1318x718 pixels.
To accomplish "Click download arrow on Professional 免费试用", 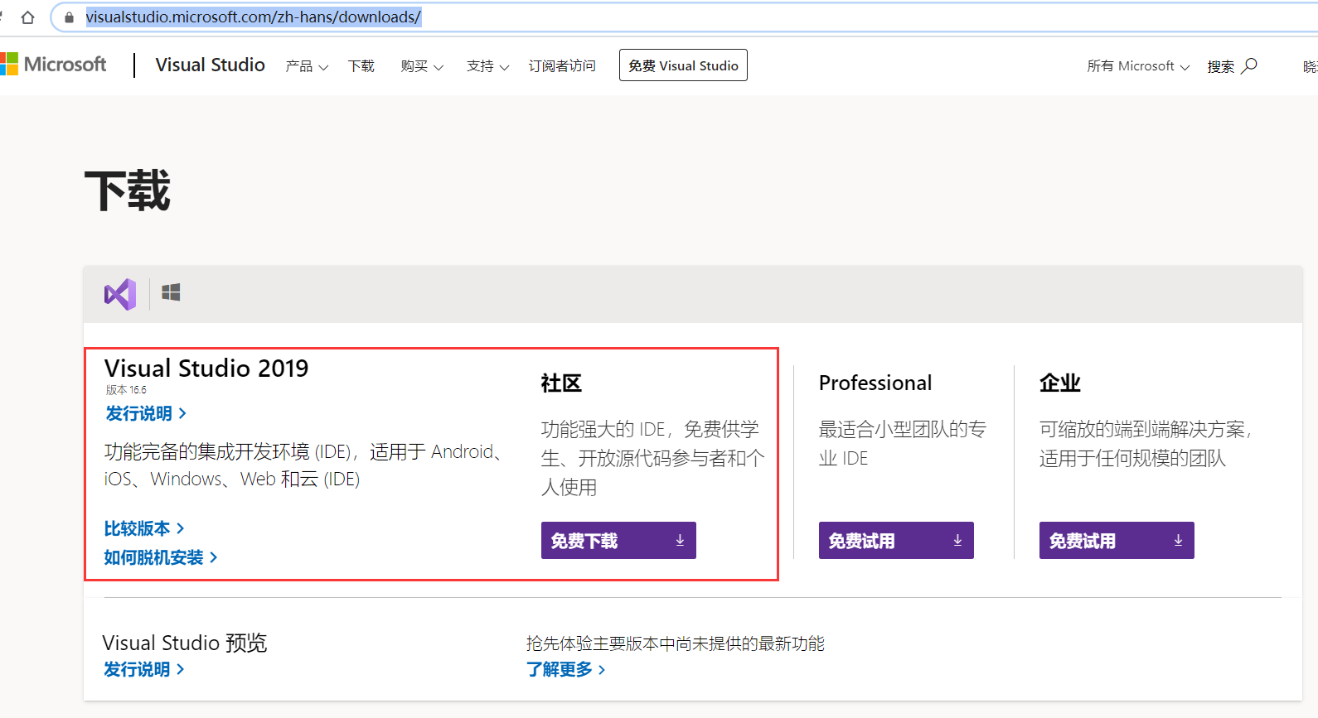I will click(x=957, y=540).
